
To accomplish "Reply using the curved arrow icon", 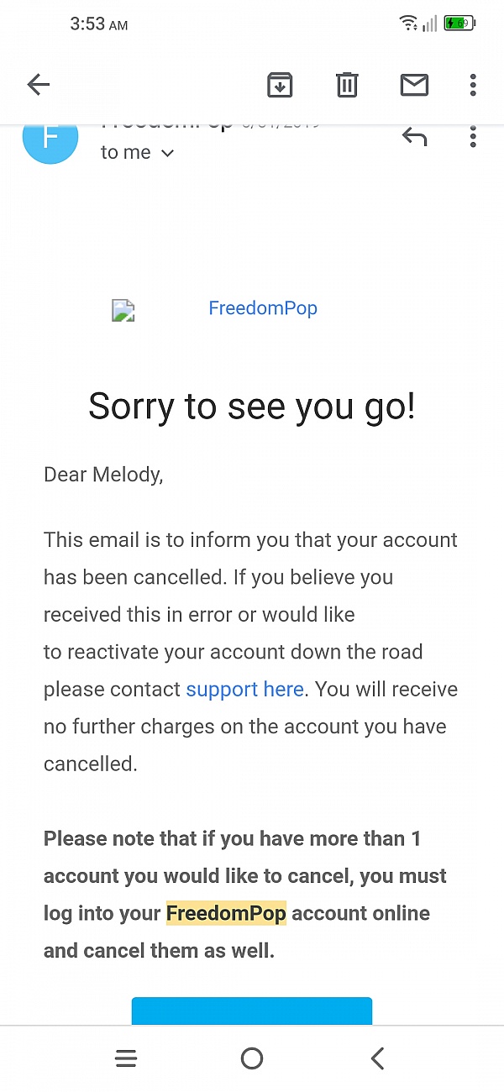I will click(x=414, y=137).
